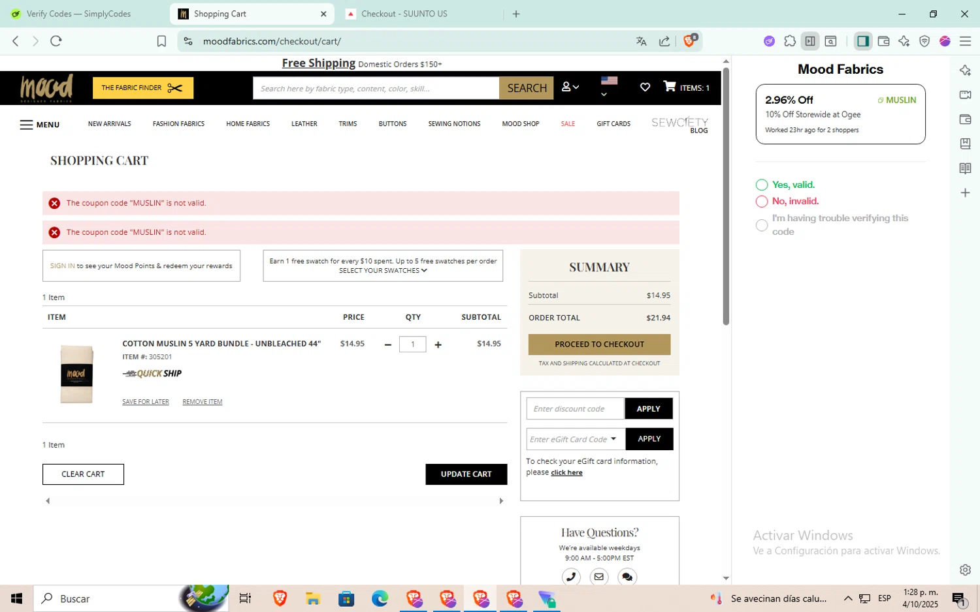Click the Search button
Viewport: 980px width, 612px height.
pos(527,88)
